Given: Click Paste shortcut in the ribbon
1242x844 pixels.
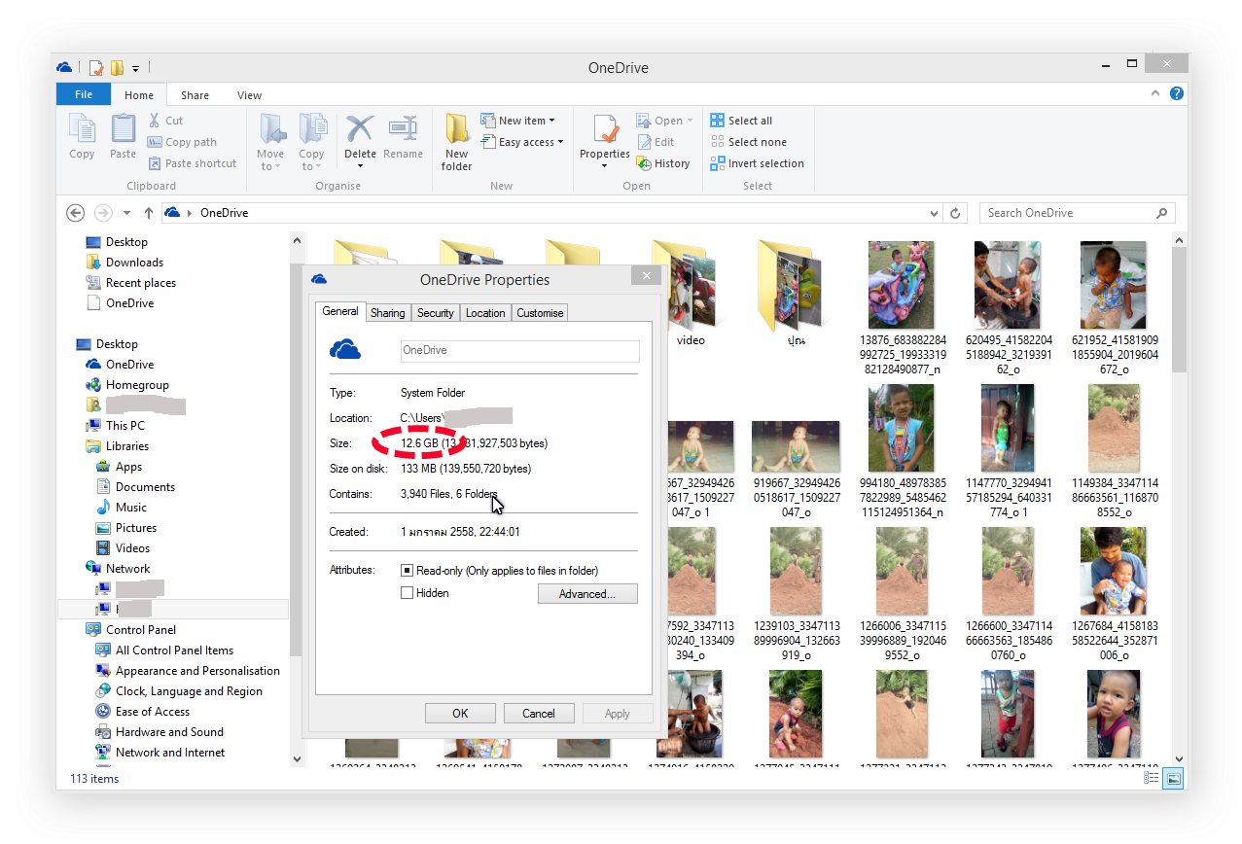Looking at the screenshot, I should point(192,163).
